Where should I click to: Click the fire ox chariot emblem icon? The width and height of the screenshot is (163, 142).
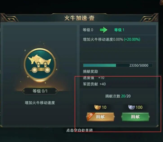click(40, 64)
